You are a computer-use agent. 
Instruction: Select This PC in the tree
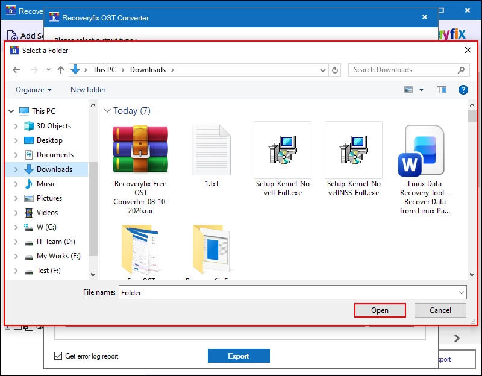[43, 111]
